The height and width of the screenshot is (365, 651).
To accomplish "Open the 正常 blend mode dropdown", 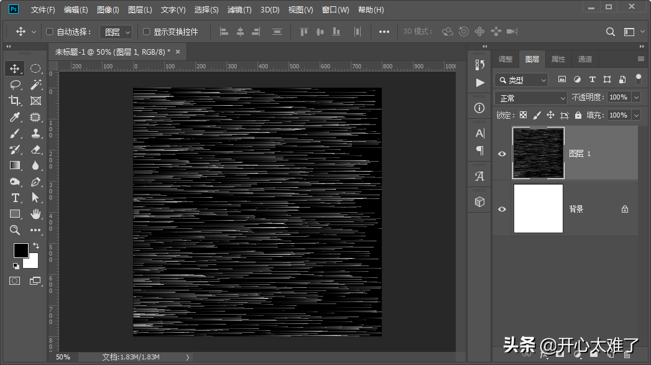I will coord(531,98).
